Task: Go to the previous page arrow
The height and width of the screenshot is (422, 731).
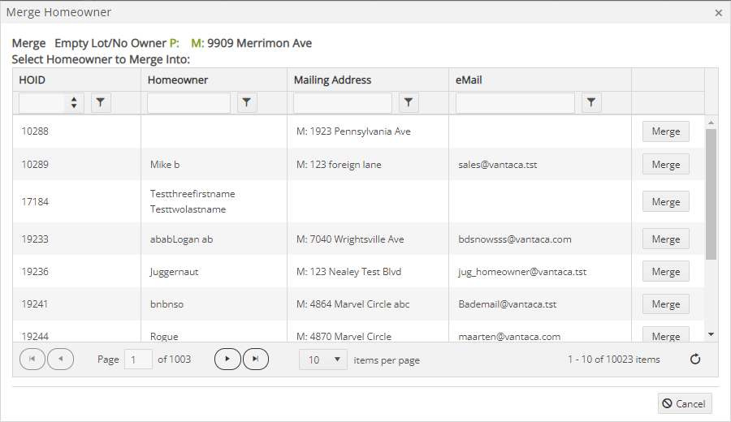Action: [x=61, y=360]
